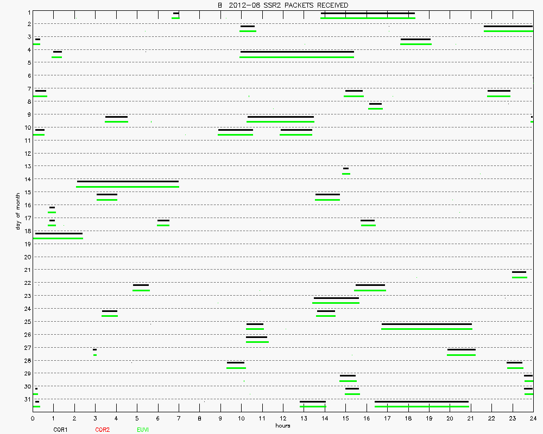
Task: Click the green EUVI legend label
Action: pyautogui.click(x=142, y=430)
